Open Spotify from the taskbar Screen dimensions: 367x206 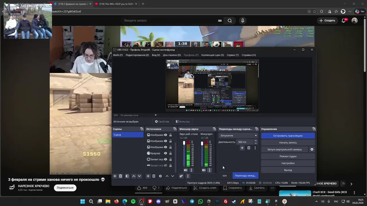coord(133,201)
